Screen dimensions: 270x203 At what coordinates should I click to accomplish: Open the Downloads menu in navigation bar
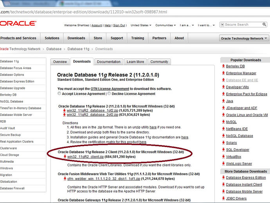(x=76, y=38)
